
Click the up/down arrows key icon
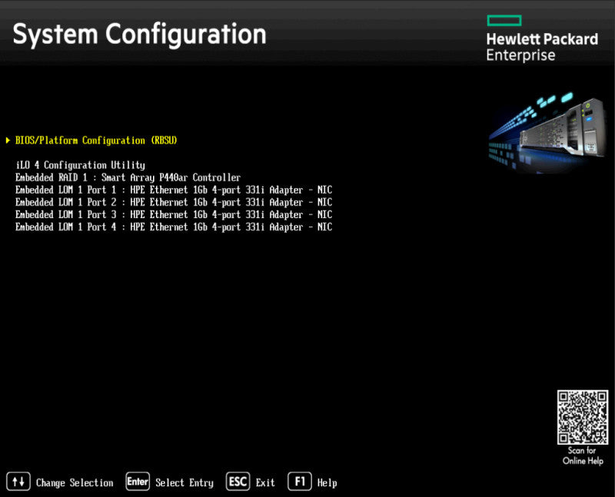click(18, 482)
